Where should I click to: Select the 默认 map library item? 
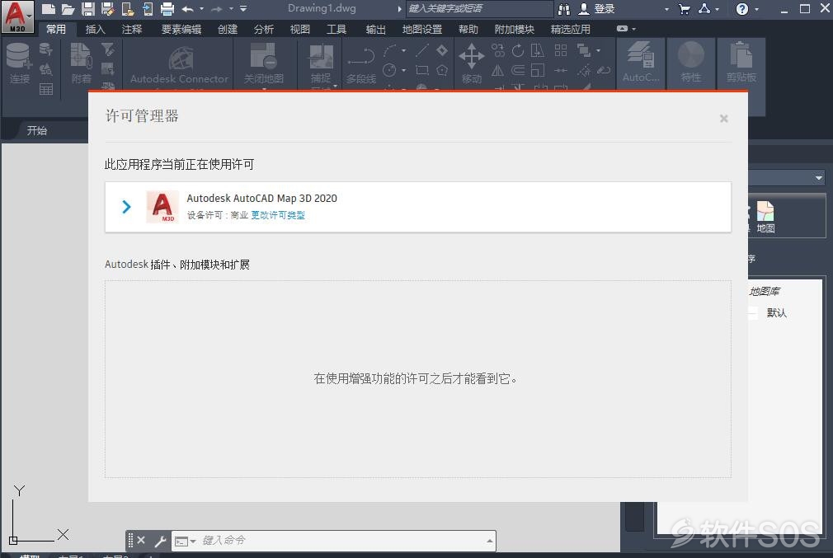click(x=776, y=312)
